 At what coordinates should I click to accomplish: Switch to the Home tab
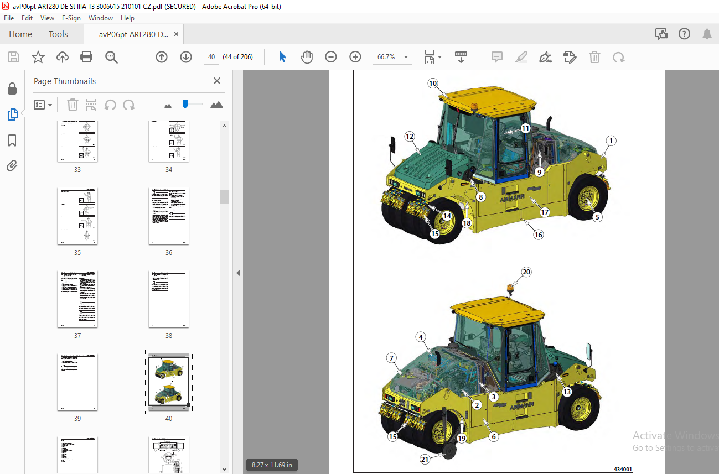(20, 34)
